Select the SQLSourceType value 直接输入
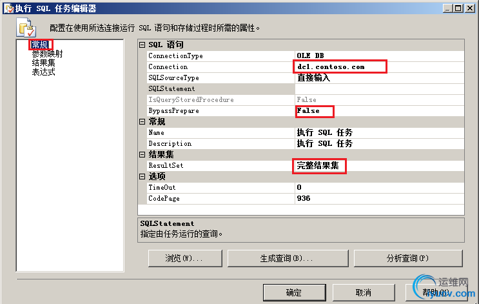The height and width of the screenshot is (304, 479). coord(379,77)
